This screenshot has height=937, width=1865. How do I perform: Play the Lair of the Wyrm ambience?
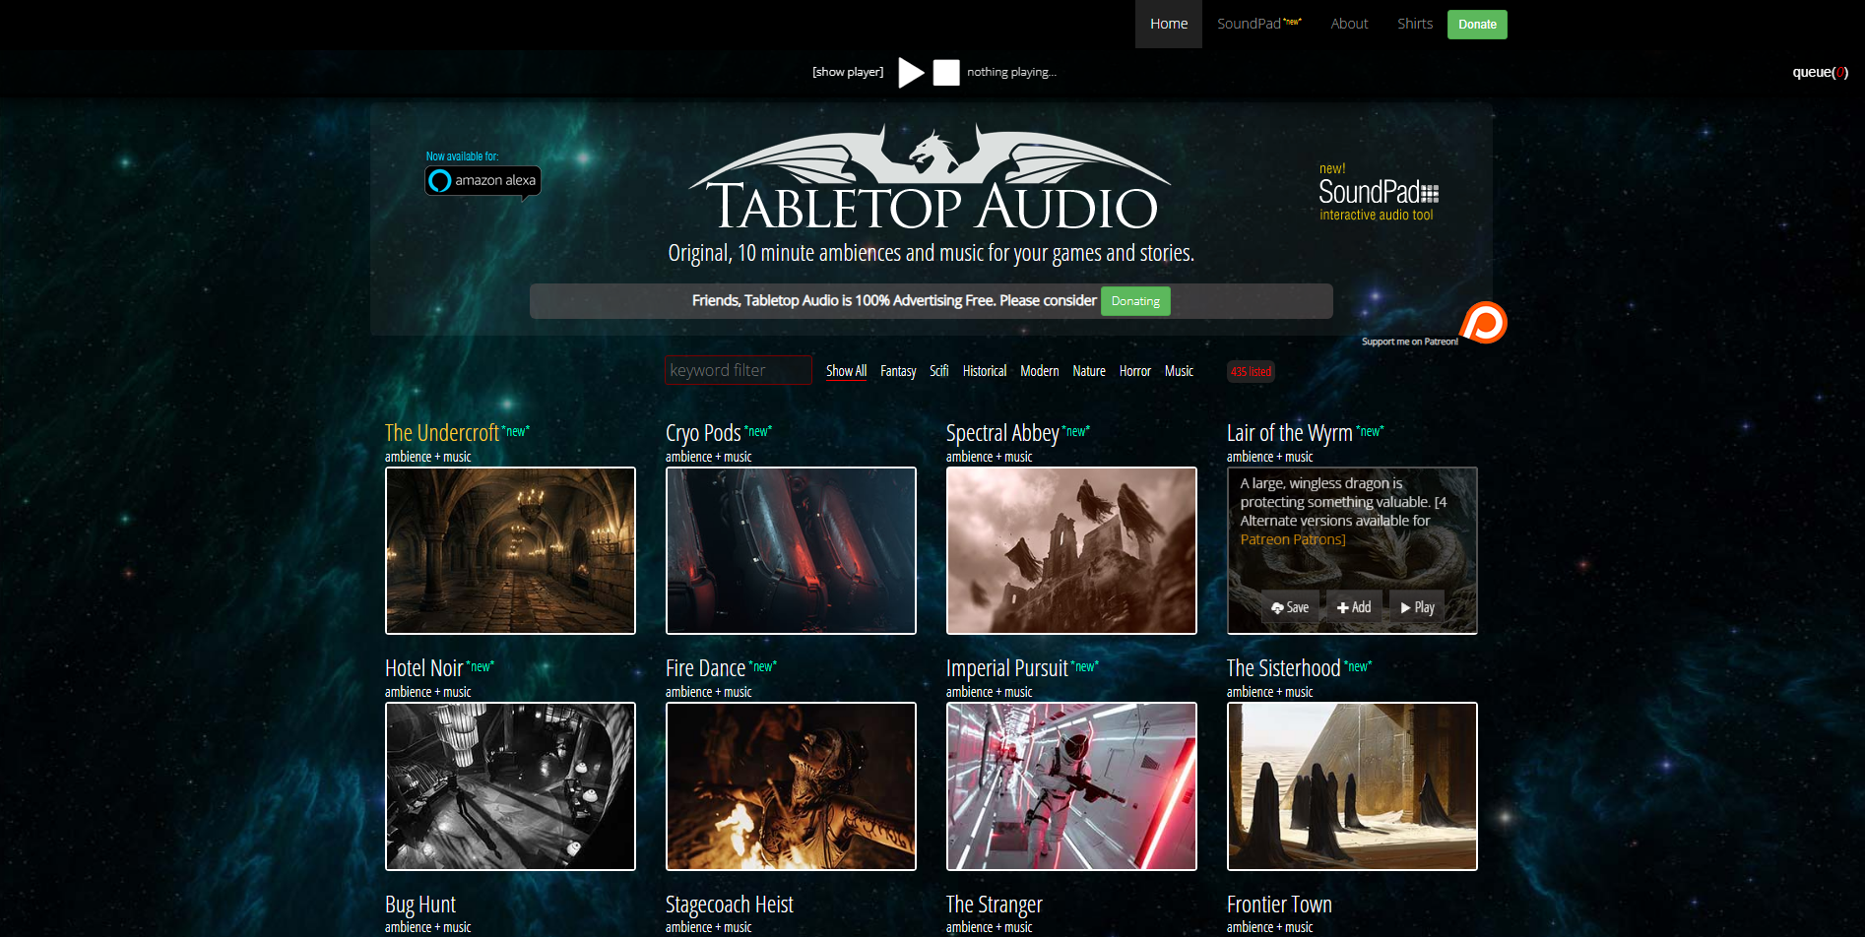coord(1417,607)
